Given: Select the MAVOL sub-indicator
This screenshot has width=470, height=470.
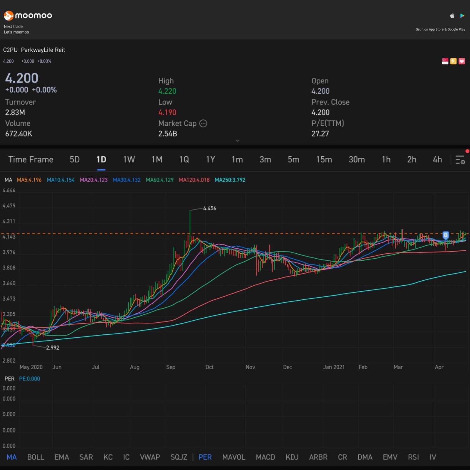Looking at the screenshot, I should (234, 457).
